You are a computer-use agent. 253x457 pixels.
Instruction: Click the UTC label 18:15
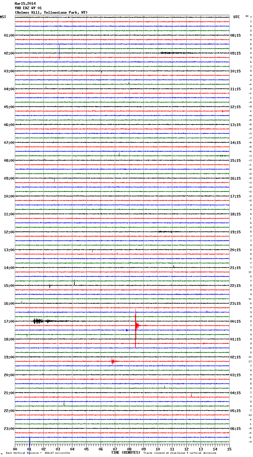(x=235, y=214)
